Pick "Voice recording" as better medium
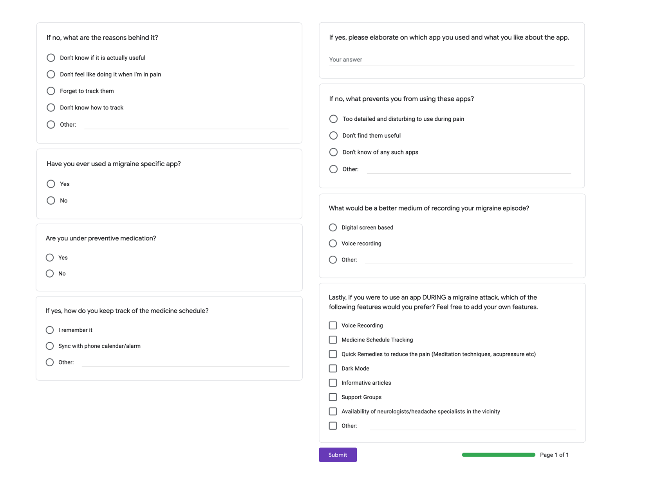Screen dimensions: 645x487 click(x=333, y=243)
